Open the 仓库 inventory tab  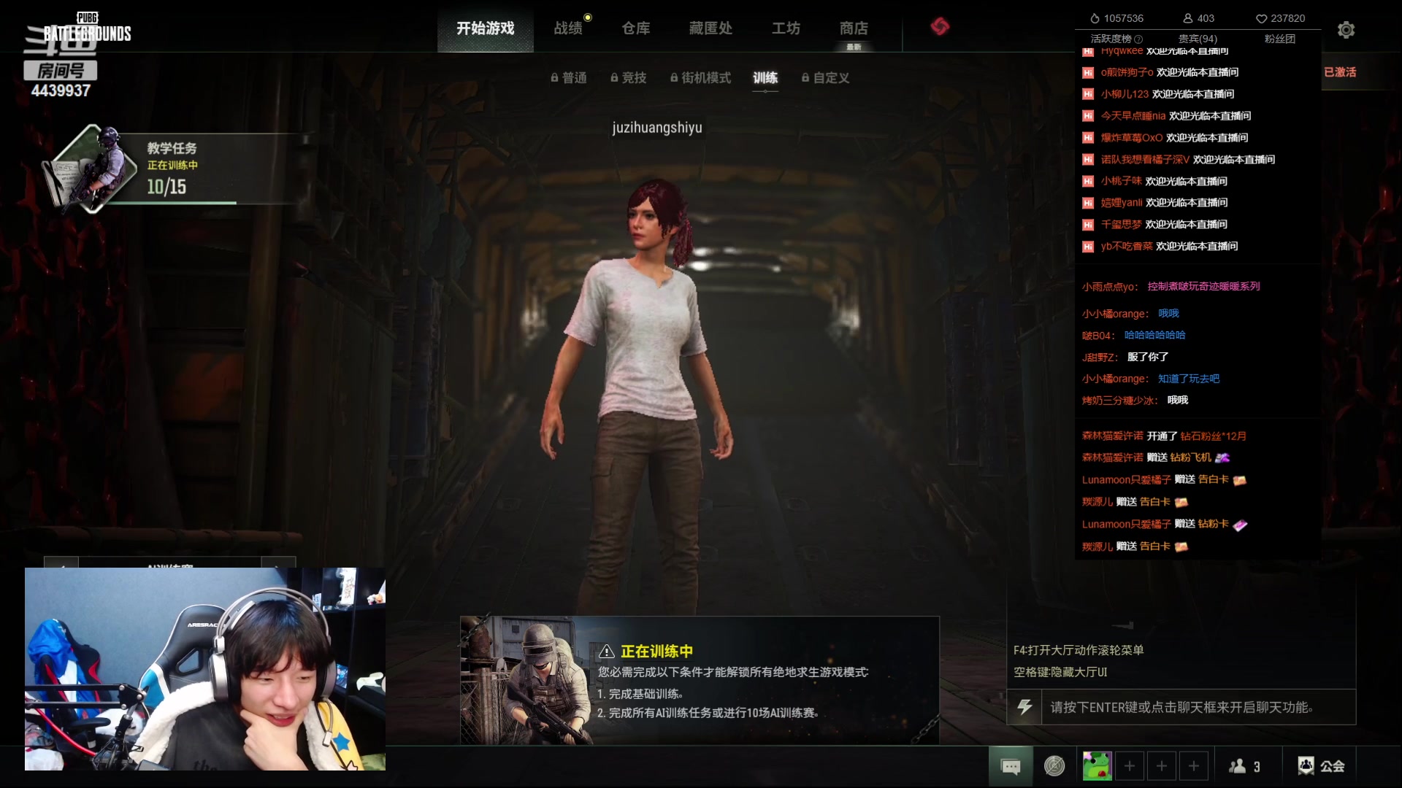(636, 28)
